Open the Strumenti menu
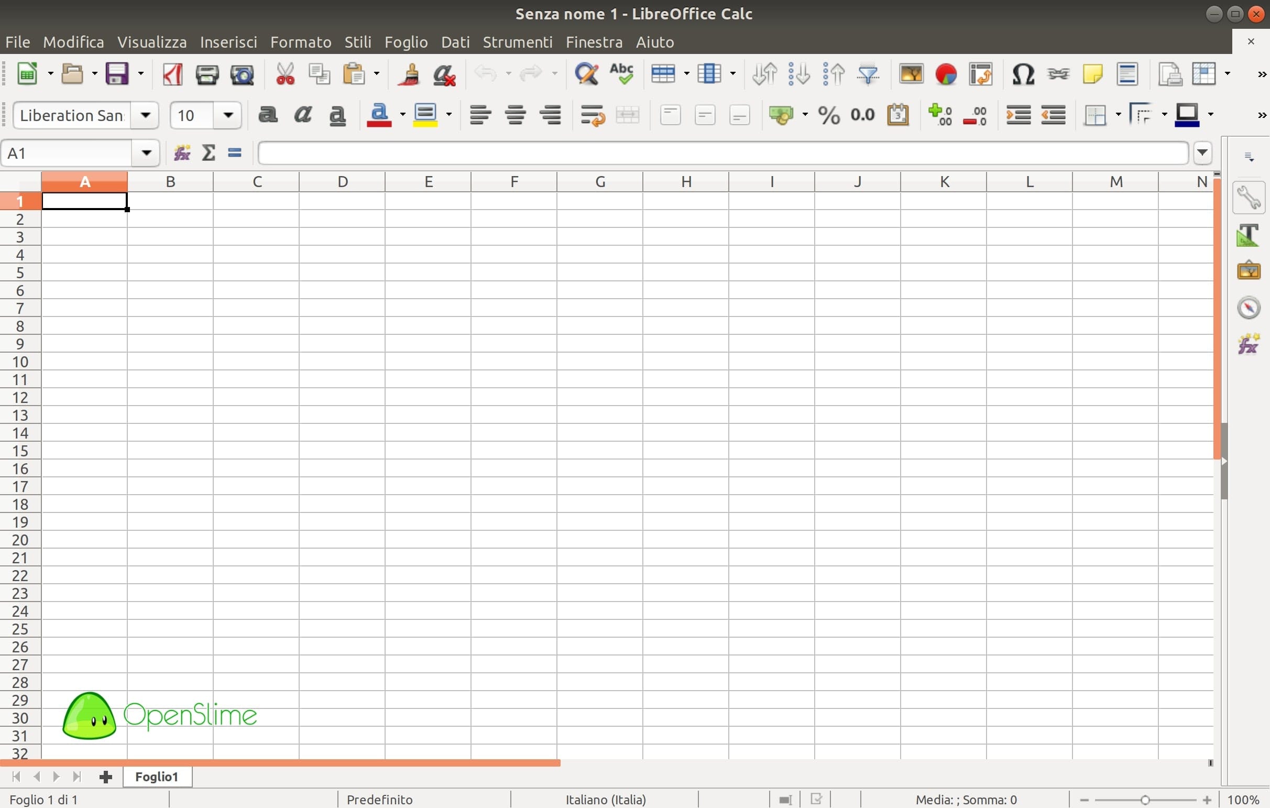The image size is (1270, 808). click(518, 42)
